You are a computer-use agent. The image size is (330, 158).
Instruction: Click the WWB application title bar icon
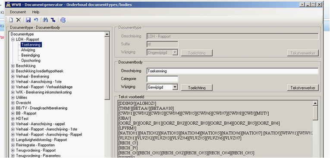[8, 4]
